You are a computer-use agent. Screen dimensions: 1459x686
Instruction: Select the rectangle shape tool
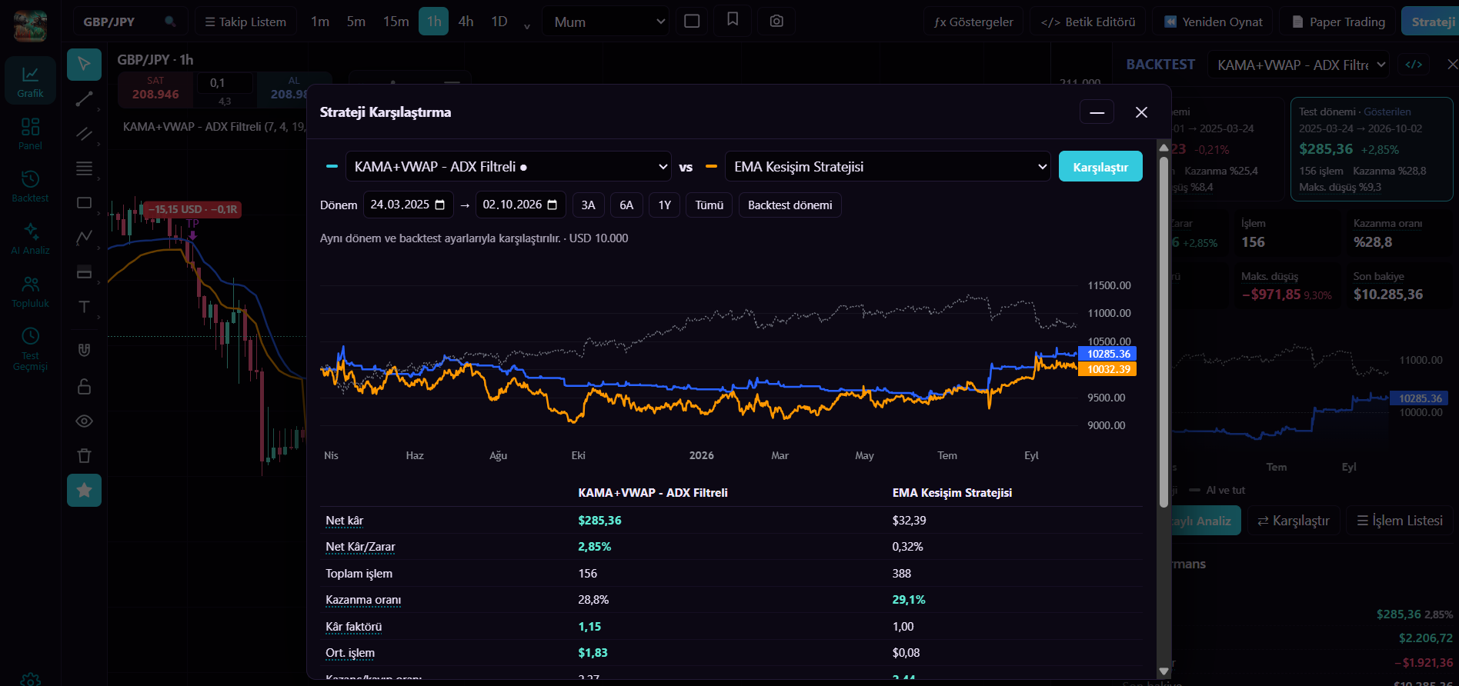coord(84,203)
